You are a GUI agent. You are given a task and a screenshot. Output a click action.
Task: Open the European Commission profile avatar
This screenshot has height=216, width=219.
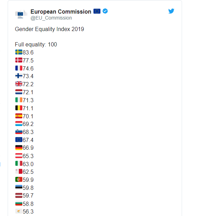coord(21,14)
